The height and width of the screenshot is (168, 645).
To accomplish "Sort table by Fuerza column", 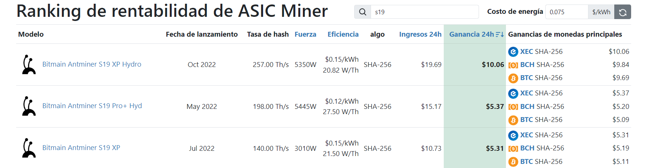I will click(x=305, y=34).
